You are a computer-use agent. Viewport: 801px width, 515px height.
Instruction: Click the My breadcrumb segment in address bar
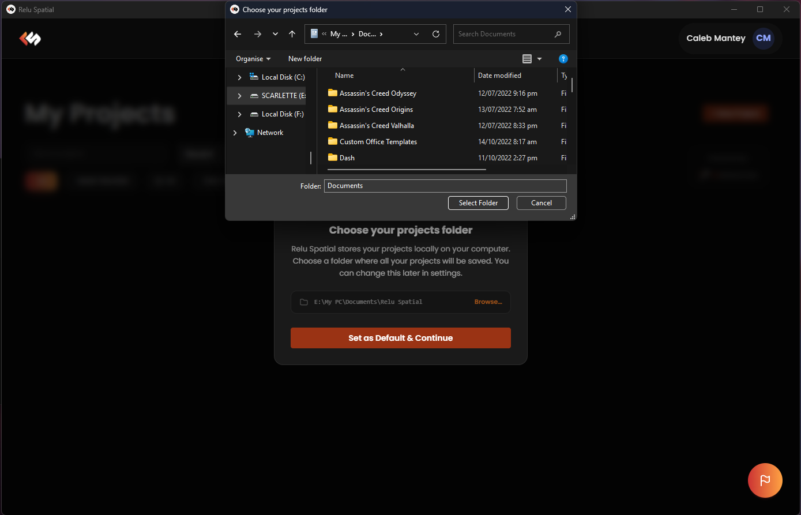[339, 34]
